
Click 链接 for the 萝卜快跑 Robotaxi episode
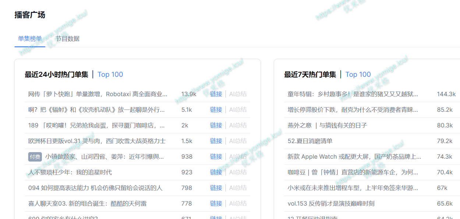coord(216,94)
